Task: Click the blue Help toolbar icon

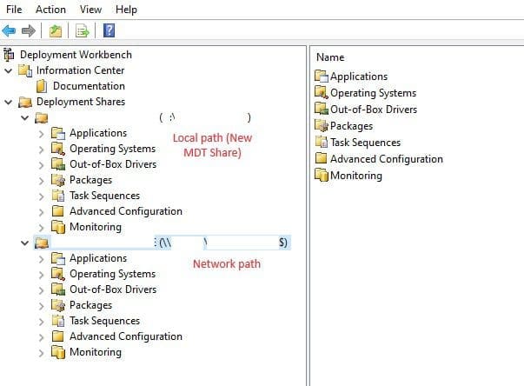Action: pos(109,31)
